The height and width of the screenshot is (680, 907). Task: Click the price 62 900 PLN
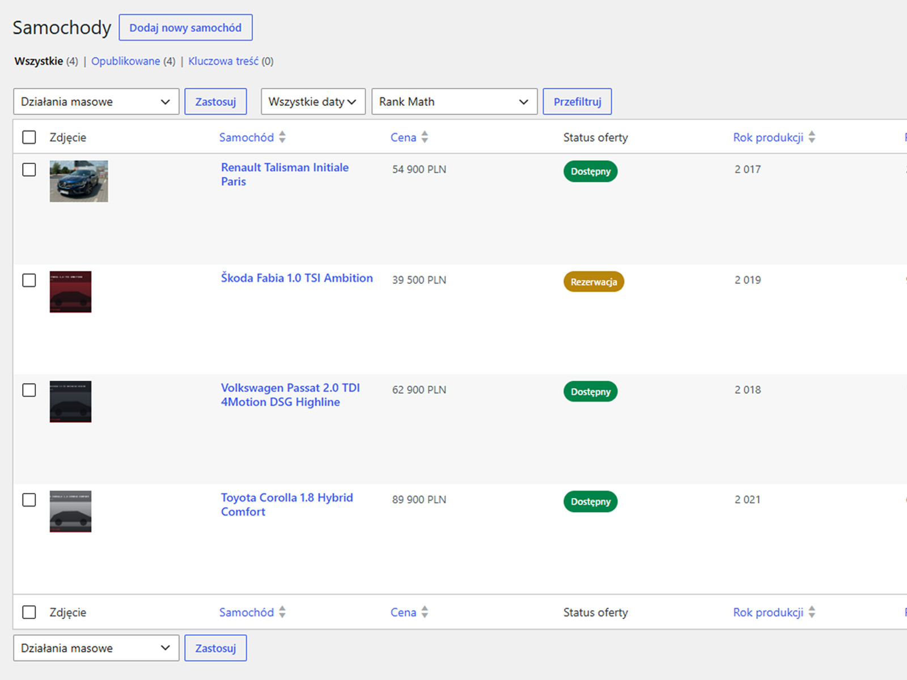[419, 390]
